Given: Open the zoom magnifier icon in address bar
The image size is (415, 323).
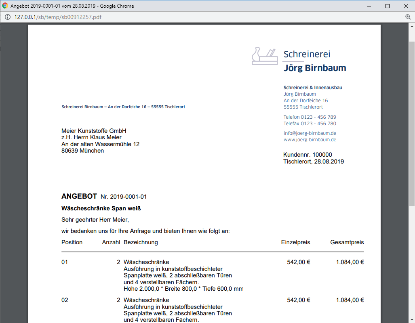Looking at the screenshot, I should (408, 17).
